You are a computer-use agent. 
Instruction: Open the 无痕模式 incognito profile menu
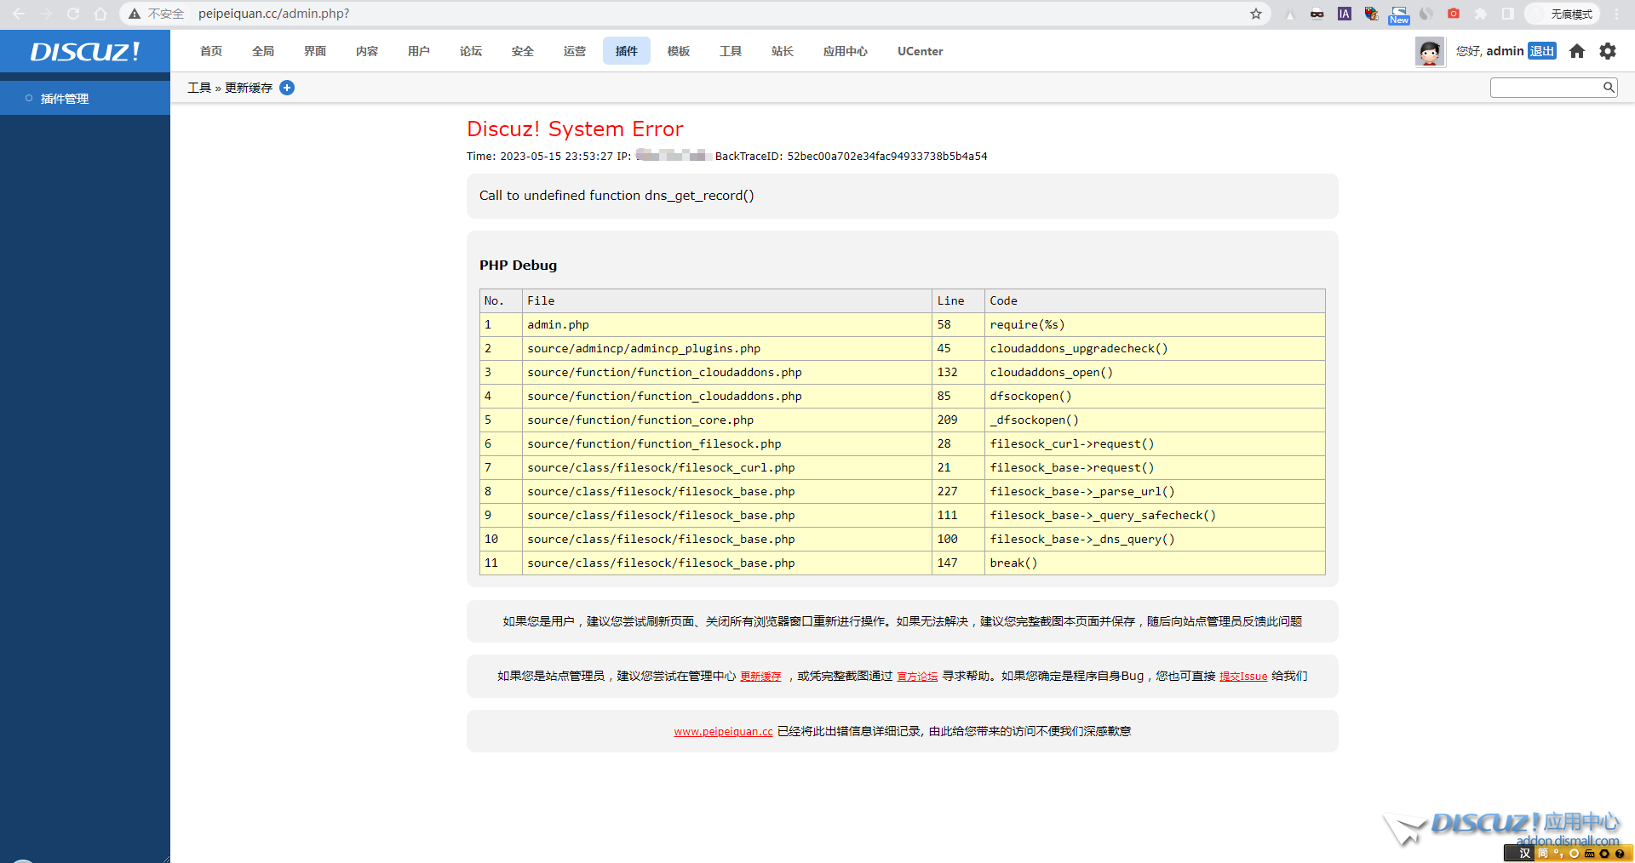[x=1563, y=14]
